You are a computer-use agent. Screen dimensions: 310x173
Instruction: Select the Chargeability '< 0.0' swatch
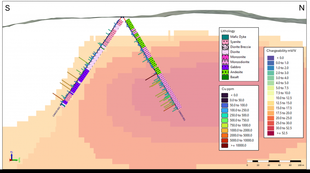270,58
